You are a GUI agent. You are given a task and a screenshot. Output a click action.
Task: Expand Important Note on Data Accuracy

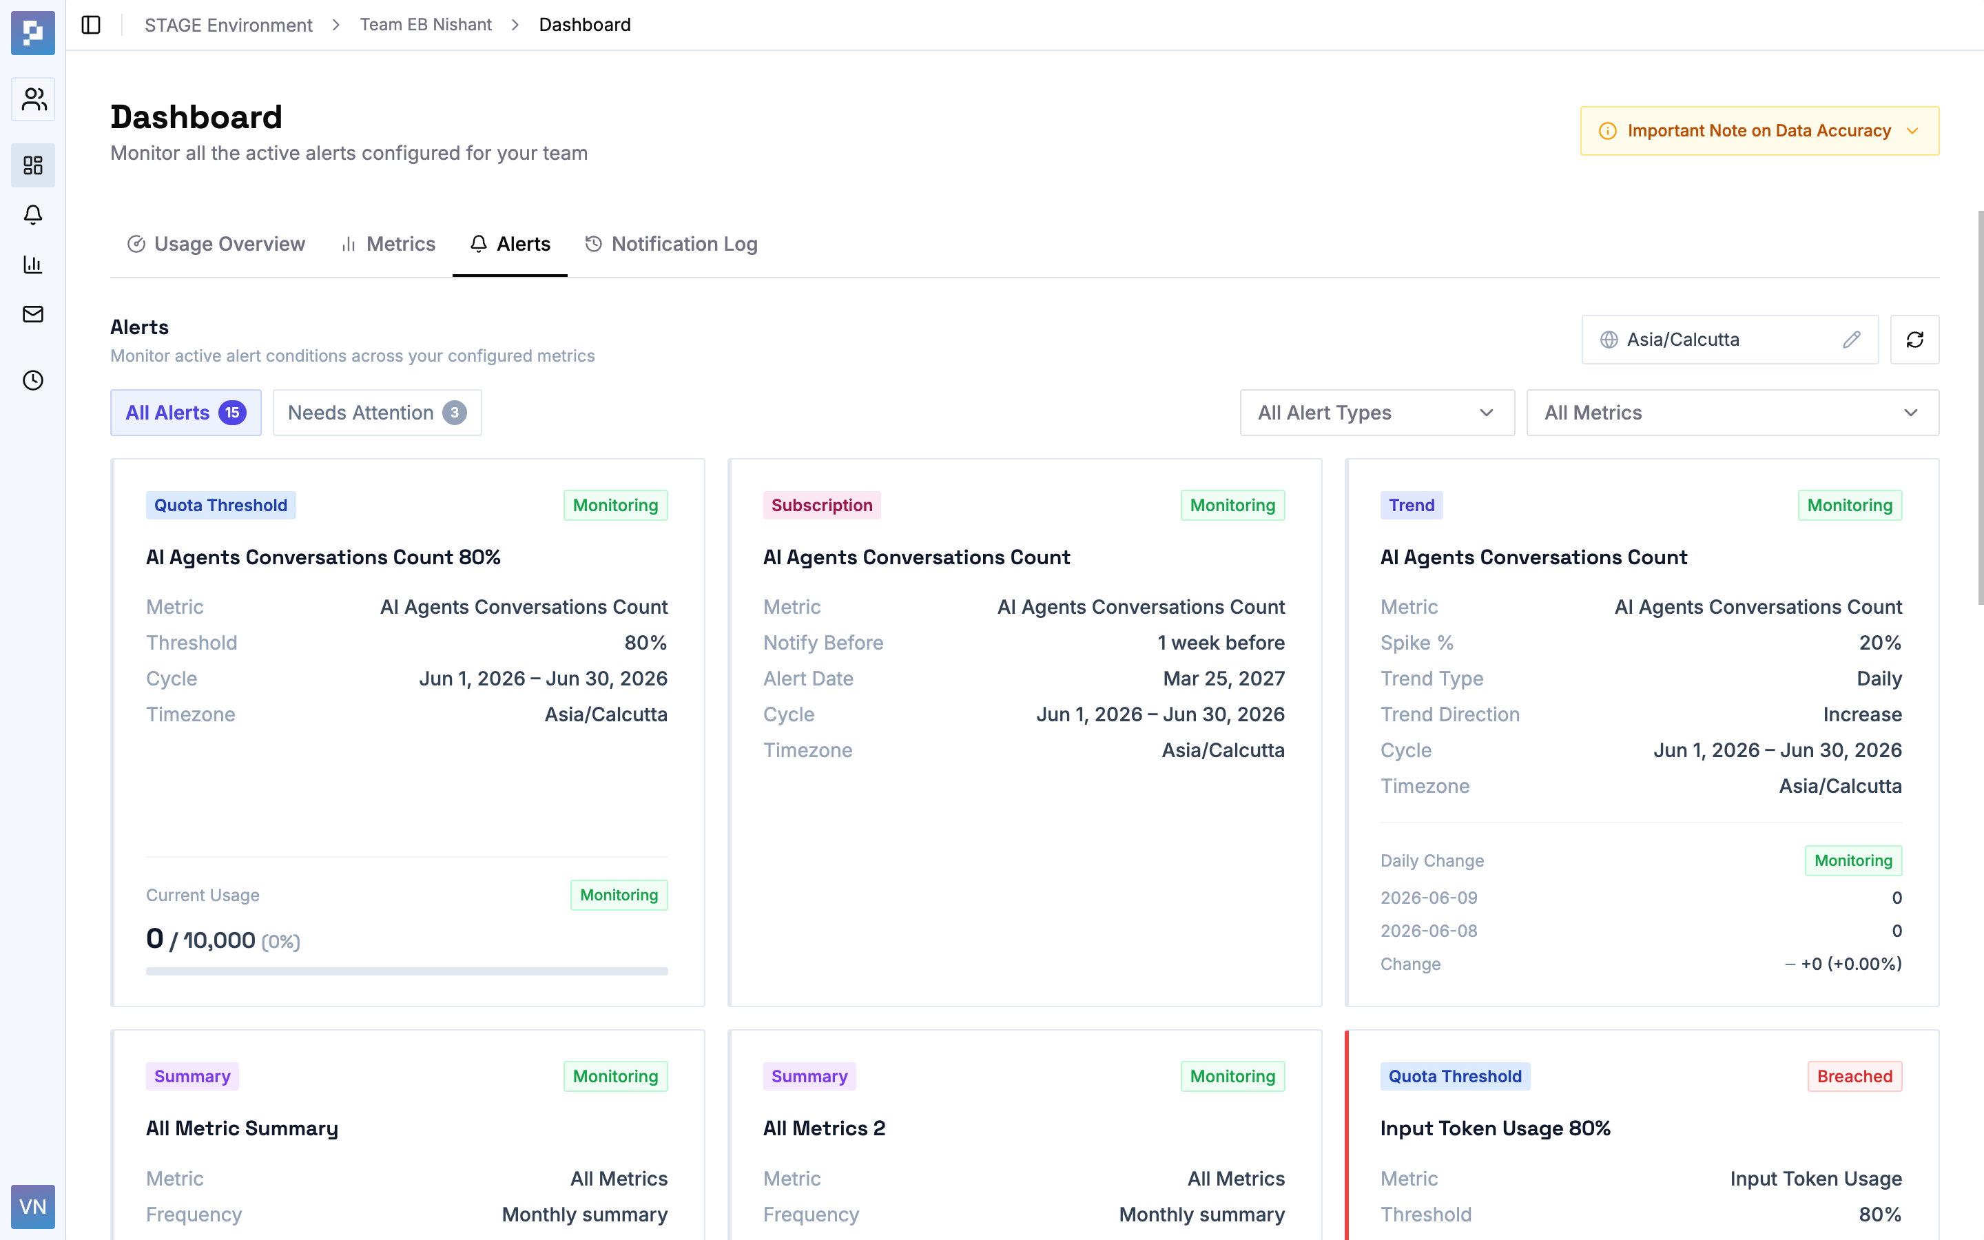pyautogui.click(x=1759, y=130)
